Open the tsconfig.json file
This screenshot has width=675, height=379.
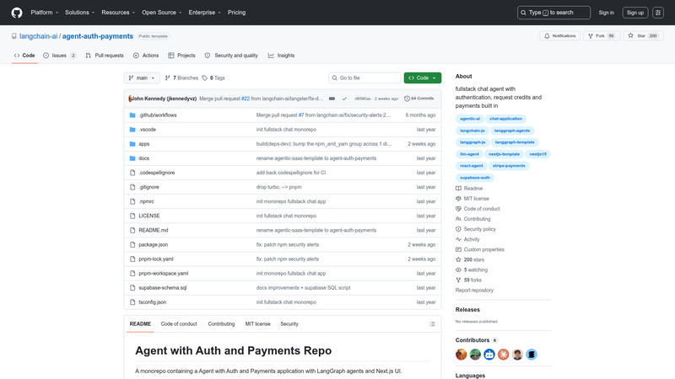click(x=153, y=302)
